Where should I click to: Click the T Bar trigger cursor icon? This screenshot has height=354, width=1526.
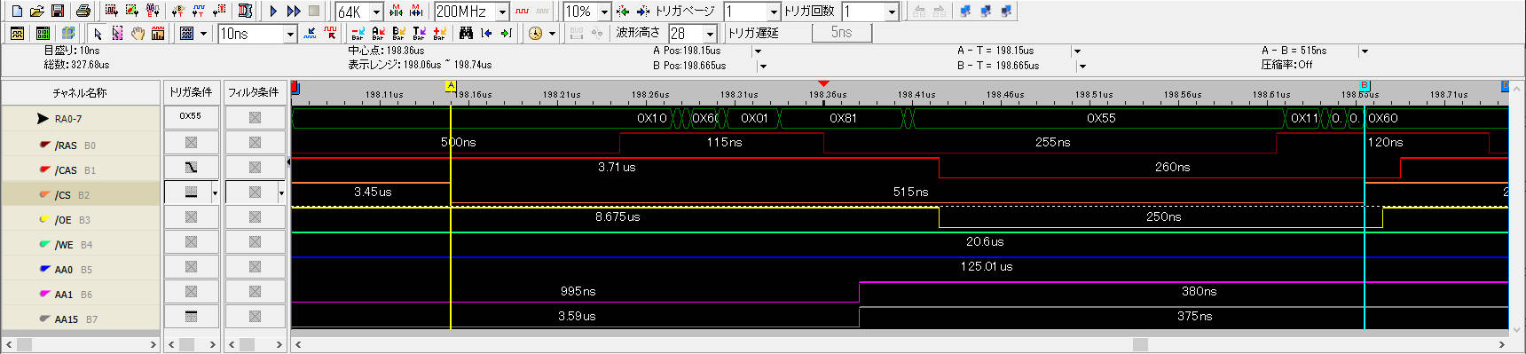(x=419, y=33)
